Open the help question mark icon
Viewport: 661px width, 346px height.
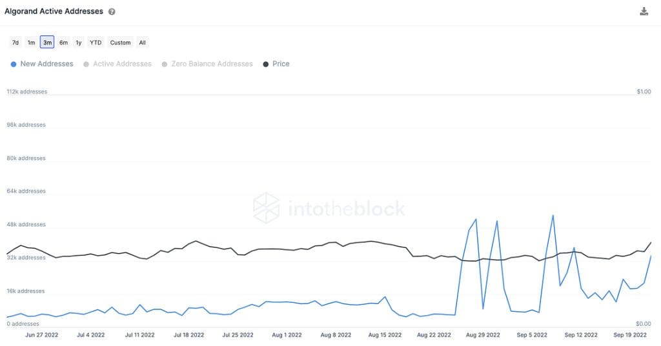click(x=112, y=12)
